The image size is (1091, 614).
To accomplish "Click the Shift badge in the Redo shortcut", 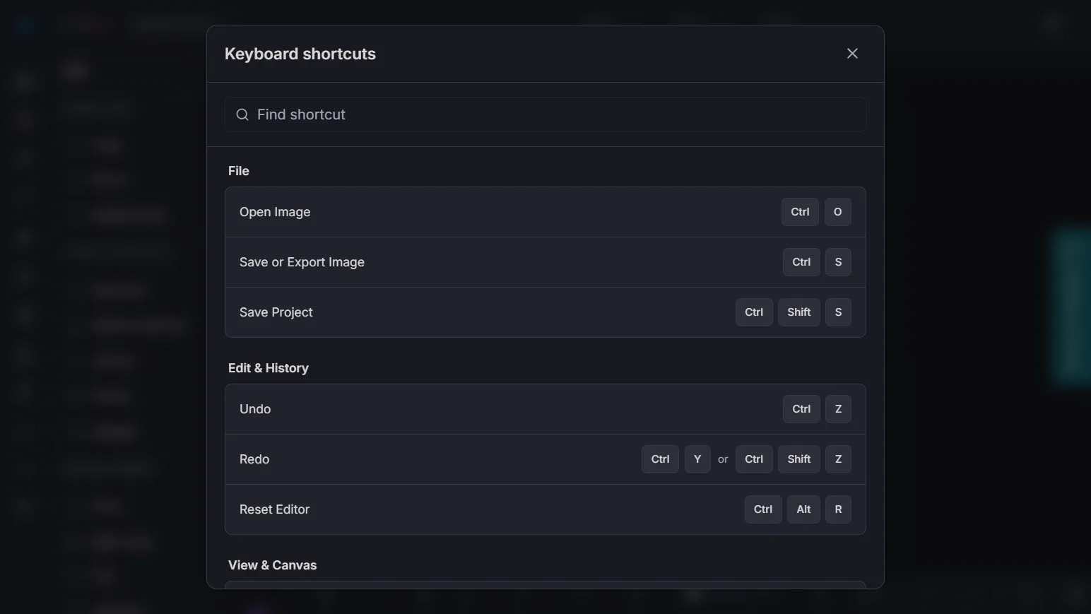I will [798, 459].
